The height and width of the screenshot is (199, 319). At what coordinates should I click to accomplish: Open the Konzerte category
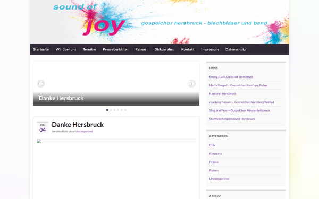(216, 154)
